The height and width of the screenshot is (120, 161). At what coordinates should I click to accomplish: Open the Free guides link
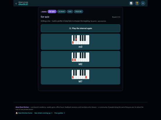[x=60, y=113]
